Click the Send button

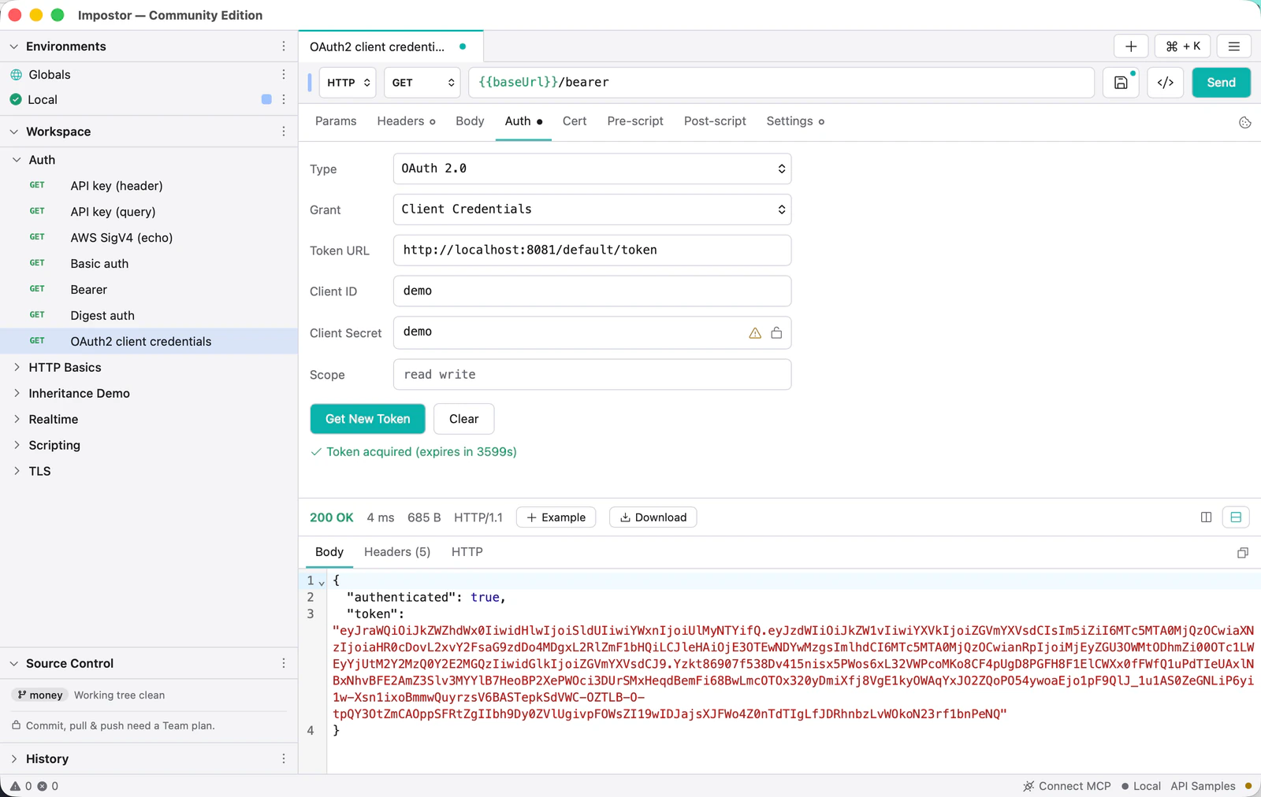point(1222,83)
